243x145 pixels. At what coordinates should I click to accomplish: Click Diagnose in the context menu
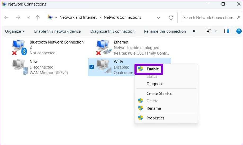click(x=155, y=84)
